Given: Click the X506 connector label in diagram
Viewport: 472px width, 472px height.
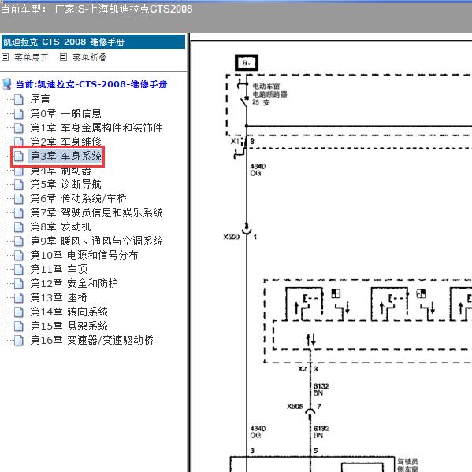Looking at the screenshot, I should (295, 407).
